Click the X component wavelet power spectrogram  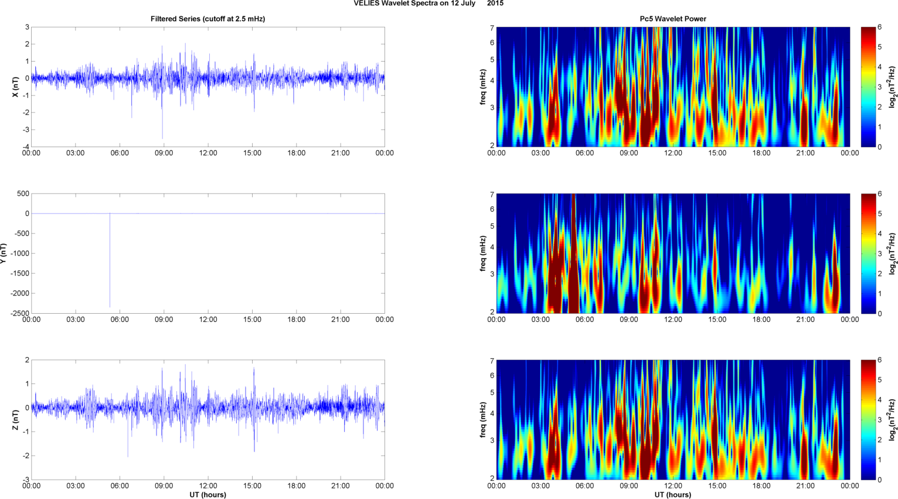[x=673, y=87]
